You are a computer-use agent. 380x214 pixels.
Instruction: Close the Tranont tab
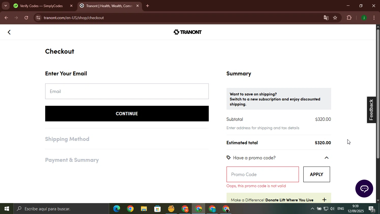(138, 6)
